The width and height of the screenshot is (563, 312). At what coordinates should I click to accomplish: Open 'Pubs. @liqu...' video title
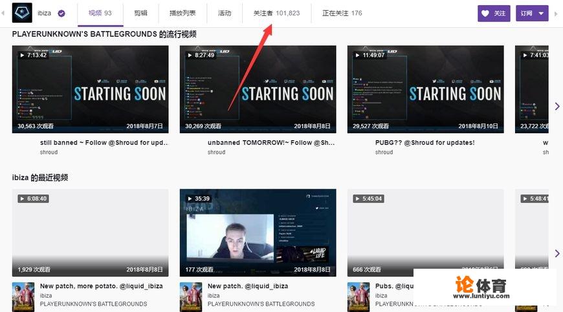(x=394, y=286)
